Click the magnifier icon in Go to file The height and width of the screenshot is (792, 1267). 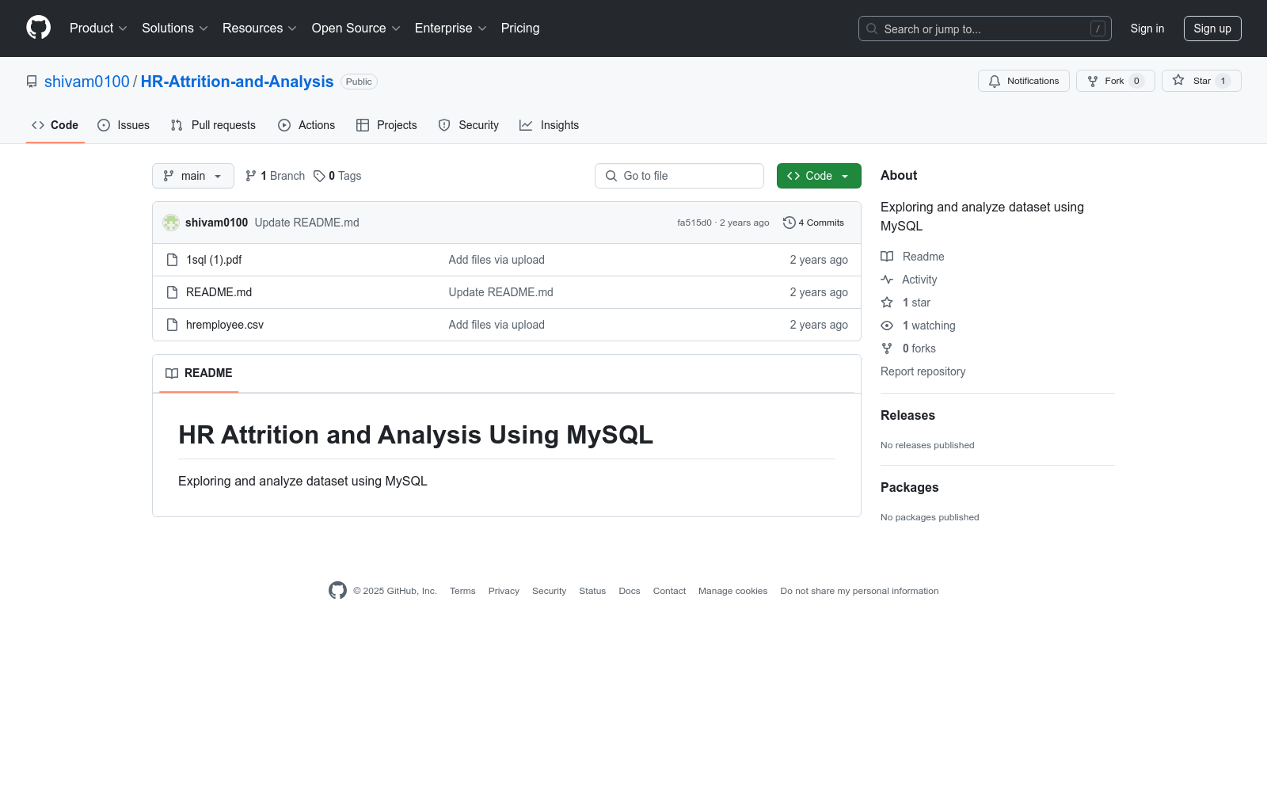pyautogui.click(x=611, y=176)
